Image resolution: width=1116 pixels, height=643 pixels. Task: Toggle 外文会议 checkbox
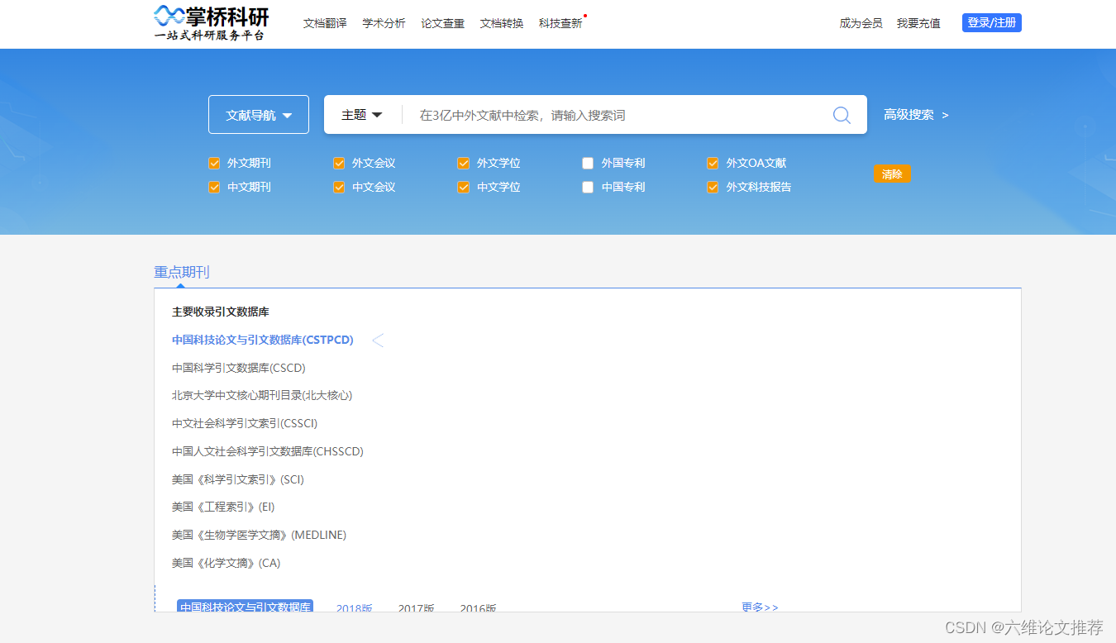pos(339,164)
